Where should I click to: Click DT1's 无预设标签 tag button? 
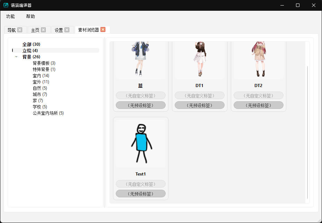[200, 105]
